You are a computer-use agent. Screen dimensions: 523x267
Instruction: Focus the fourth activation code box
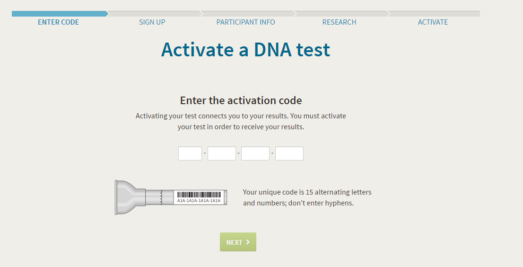[x=289, y=153]
